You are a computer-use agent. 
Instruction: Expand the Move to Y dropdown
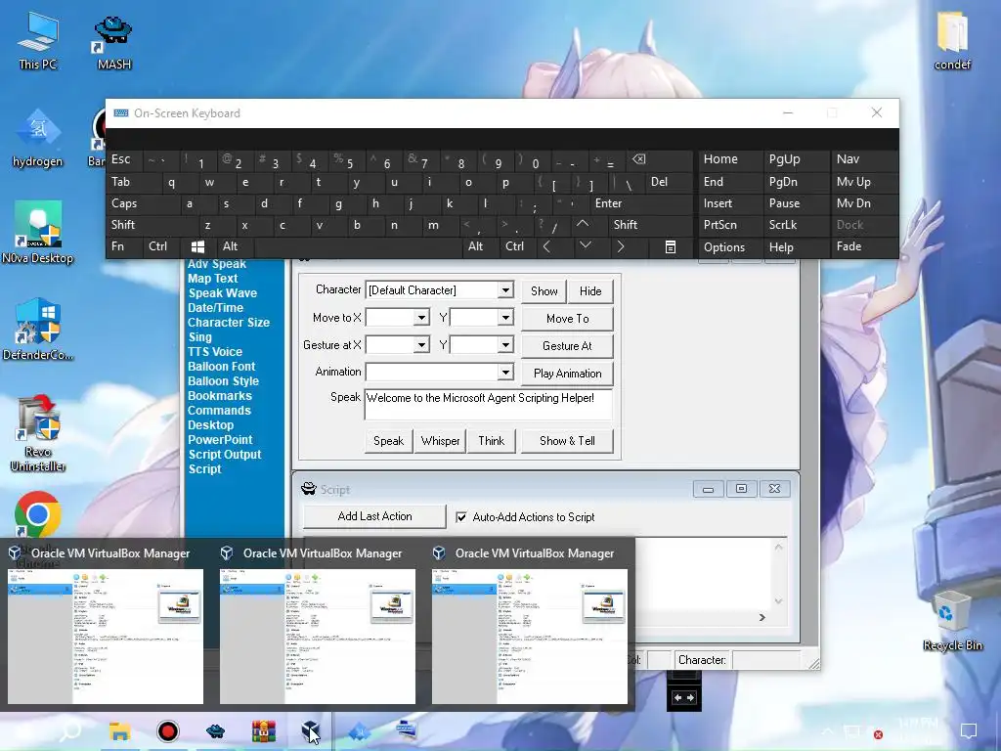pyautogui.click(x=505, y=318)
